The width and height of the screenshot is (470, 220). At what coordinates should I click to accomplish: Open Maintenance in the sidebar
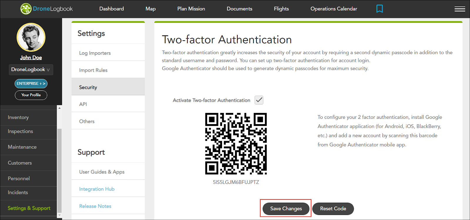pyautogui.click(x=28, y=147)
